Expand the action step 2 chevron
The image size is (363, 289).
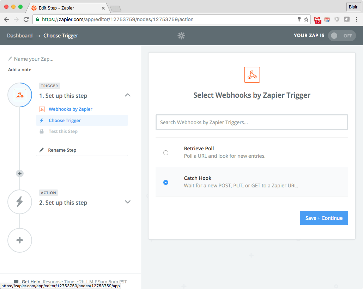pos(128,202)
